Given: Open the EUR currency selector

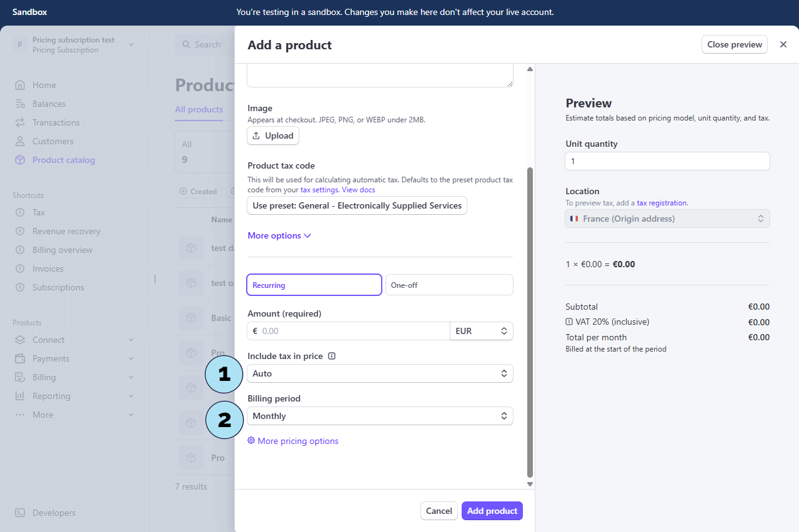Looking at the screenshot, I should pos(481,331).
